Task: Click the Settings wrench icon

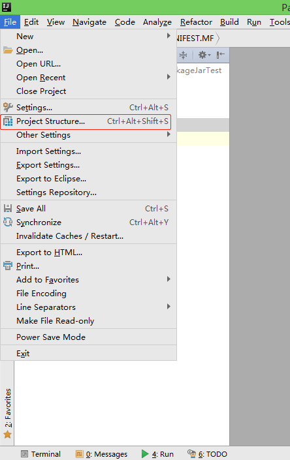Action: click(x=8, y=108)
